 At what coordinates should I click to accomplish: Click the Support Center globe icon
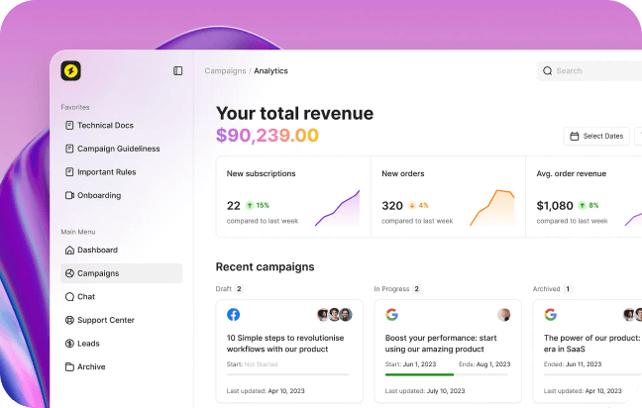69,321
